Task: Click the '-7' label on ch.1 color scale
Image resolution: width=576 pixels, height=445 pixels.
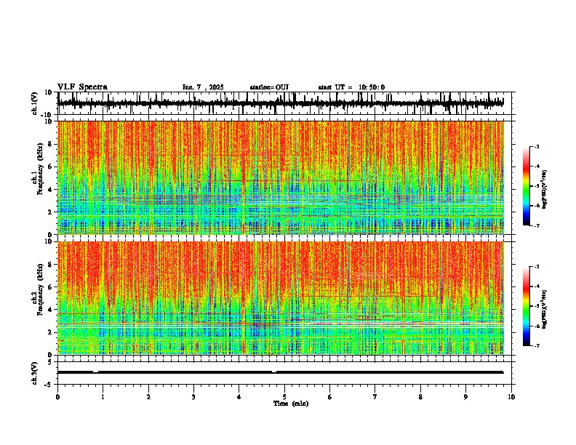Action: 536,225
